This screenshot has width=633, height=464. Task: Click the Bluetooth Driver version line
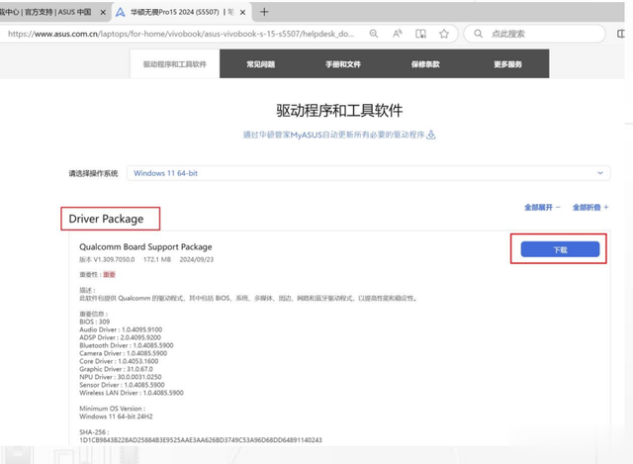[127, 345]
